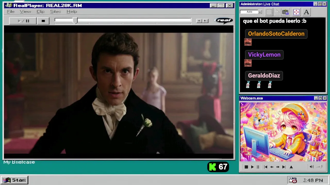Click the red arrows fullscreen icon
This screenshot has height=185, width=330.
pos(296,12)
